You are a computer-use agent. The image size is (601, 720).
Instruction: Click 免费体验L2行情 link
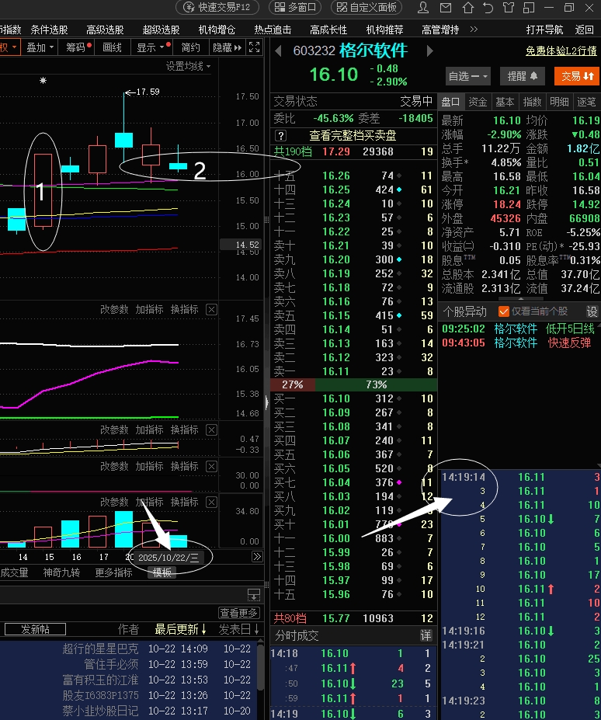561,51
